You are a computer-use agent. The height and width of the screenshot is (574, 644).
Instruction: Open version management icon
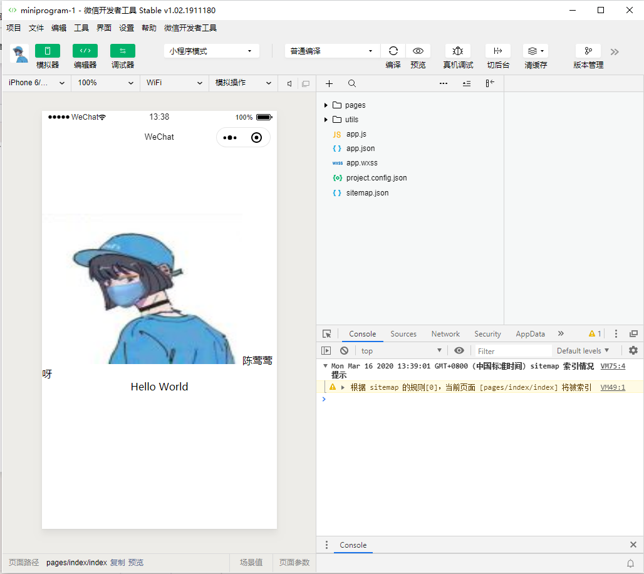[x=588, y=51]
